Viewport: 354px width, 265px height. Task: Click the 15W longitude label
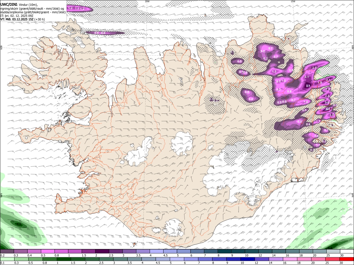click(x=293, y=1)
